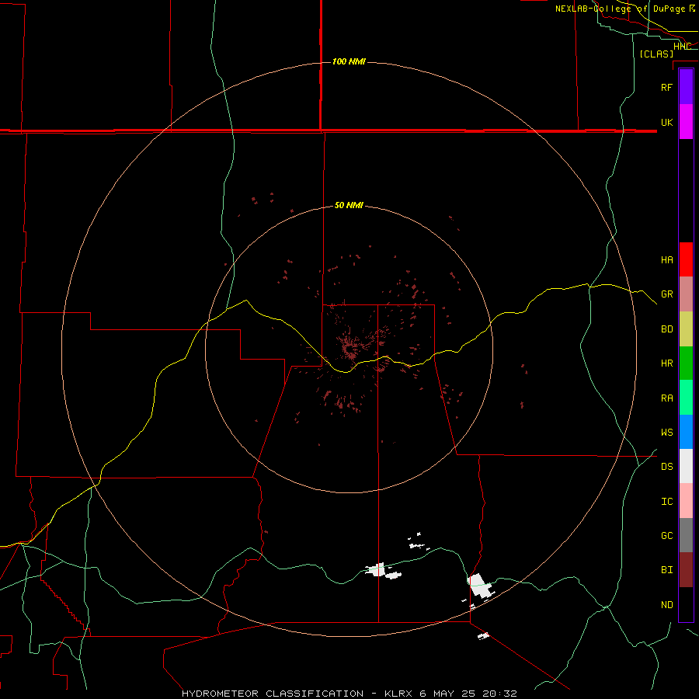Click the HHC product code text
The image size is (699, 699).
click(682, 47)
